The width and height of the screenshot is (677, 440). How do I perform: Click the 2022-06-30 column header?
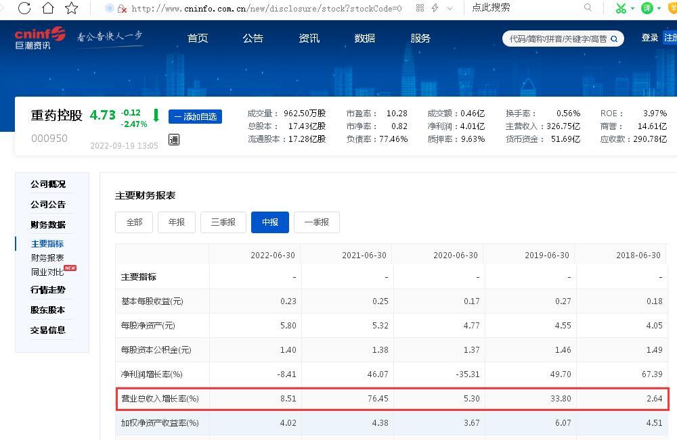point(273,255)
